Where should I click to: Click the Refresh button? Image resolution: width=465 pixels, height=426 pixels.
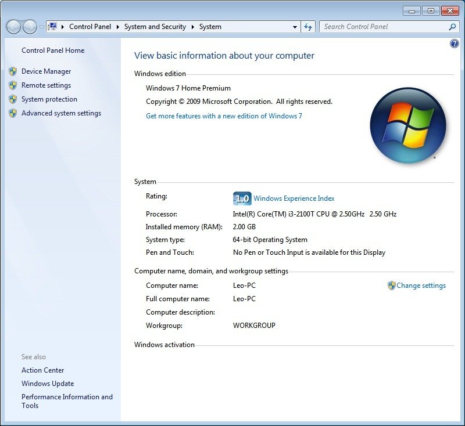pos(308,27)
